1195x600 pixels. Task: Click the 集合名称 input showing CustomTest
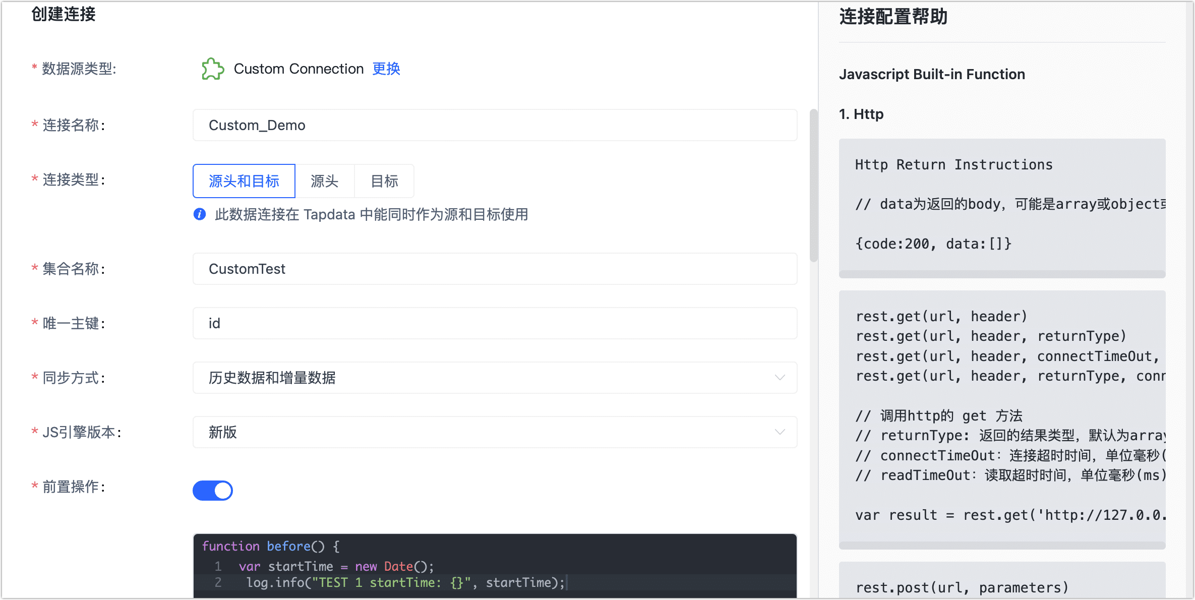(x=494, y=269)
